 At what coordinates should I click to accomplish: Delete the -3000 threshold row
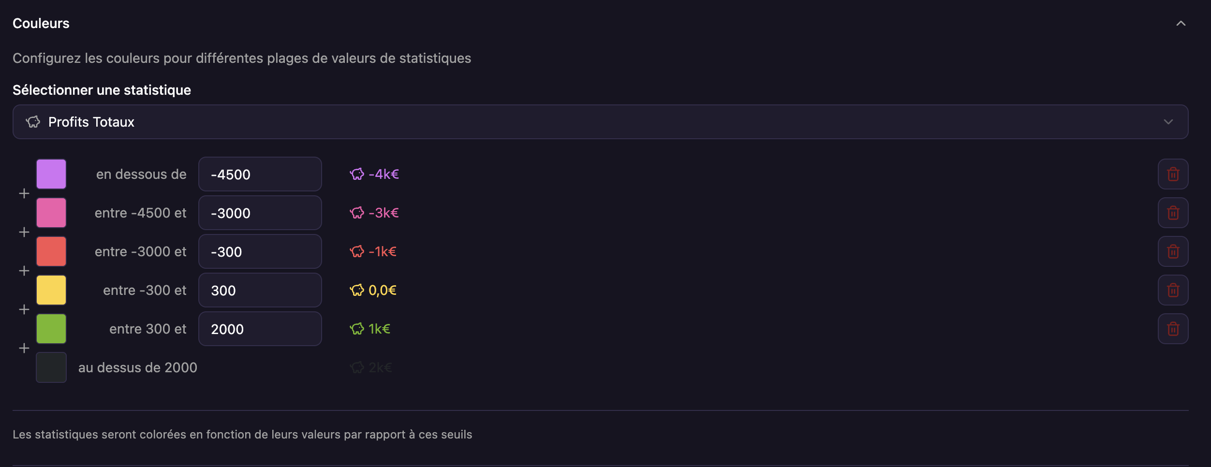click(x=1173, y=213)
